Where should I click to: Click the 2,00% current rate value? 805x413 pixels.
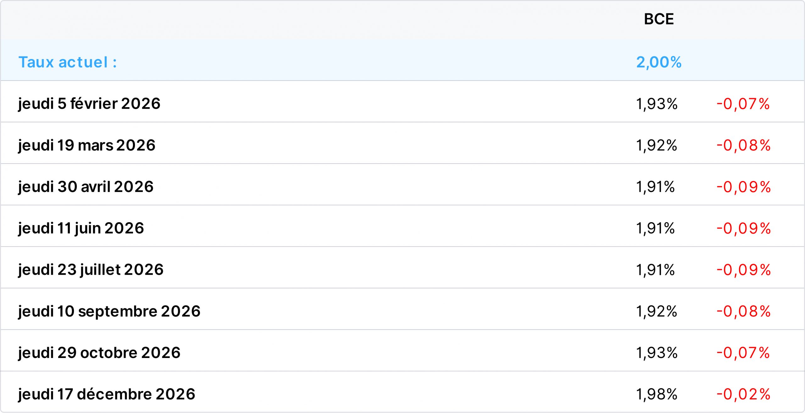(x=659, y=62)
